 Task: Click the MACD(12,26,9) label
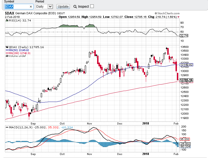(x=21, y=127)
